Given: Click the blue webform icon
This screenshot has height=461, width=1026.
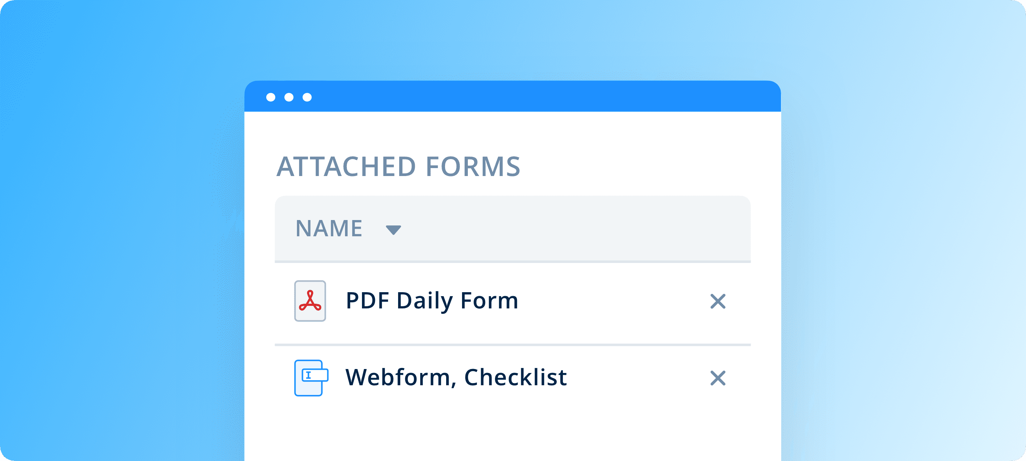Looking at the screenshot, I should [x=310, y=377].
